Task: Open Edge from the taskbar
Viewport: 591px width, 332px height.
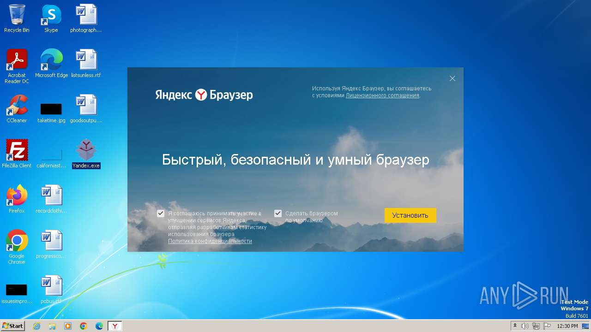Action: [99, 326]
